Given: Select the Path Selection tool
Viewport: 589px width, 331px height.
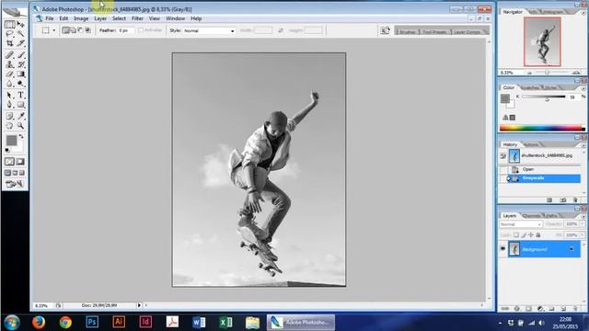Looking at the screenshot, I should coord(9,96).
